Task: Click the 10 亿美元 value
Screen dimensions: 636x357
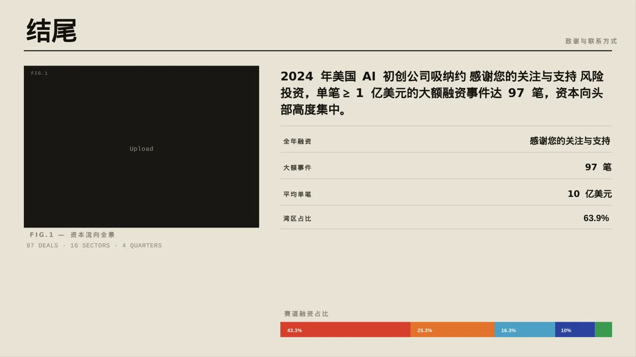Action: pos(590,194)
